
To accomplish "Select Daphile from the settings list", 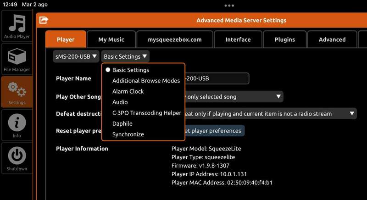I will (x=122, y=124).
